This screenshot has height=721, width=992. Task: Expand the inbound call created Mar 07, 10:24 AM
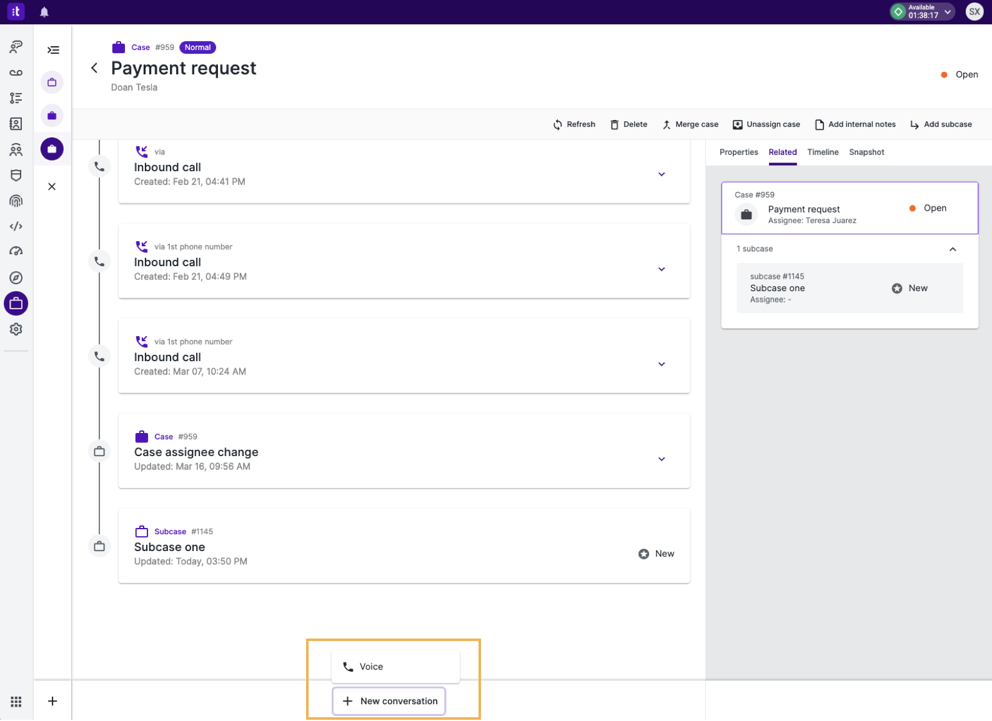tap(662, 364)
